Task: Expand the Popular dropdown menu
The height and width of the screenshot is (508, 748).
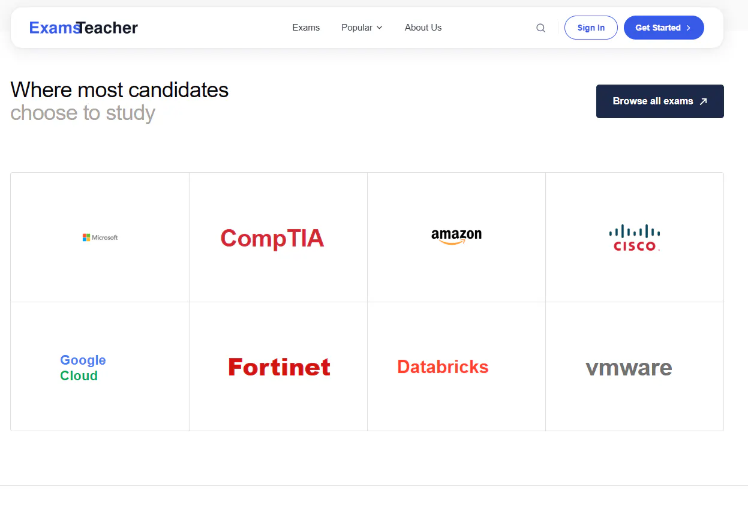Action: click(x=362, y=28)
